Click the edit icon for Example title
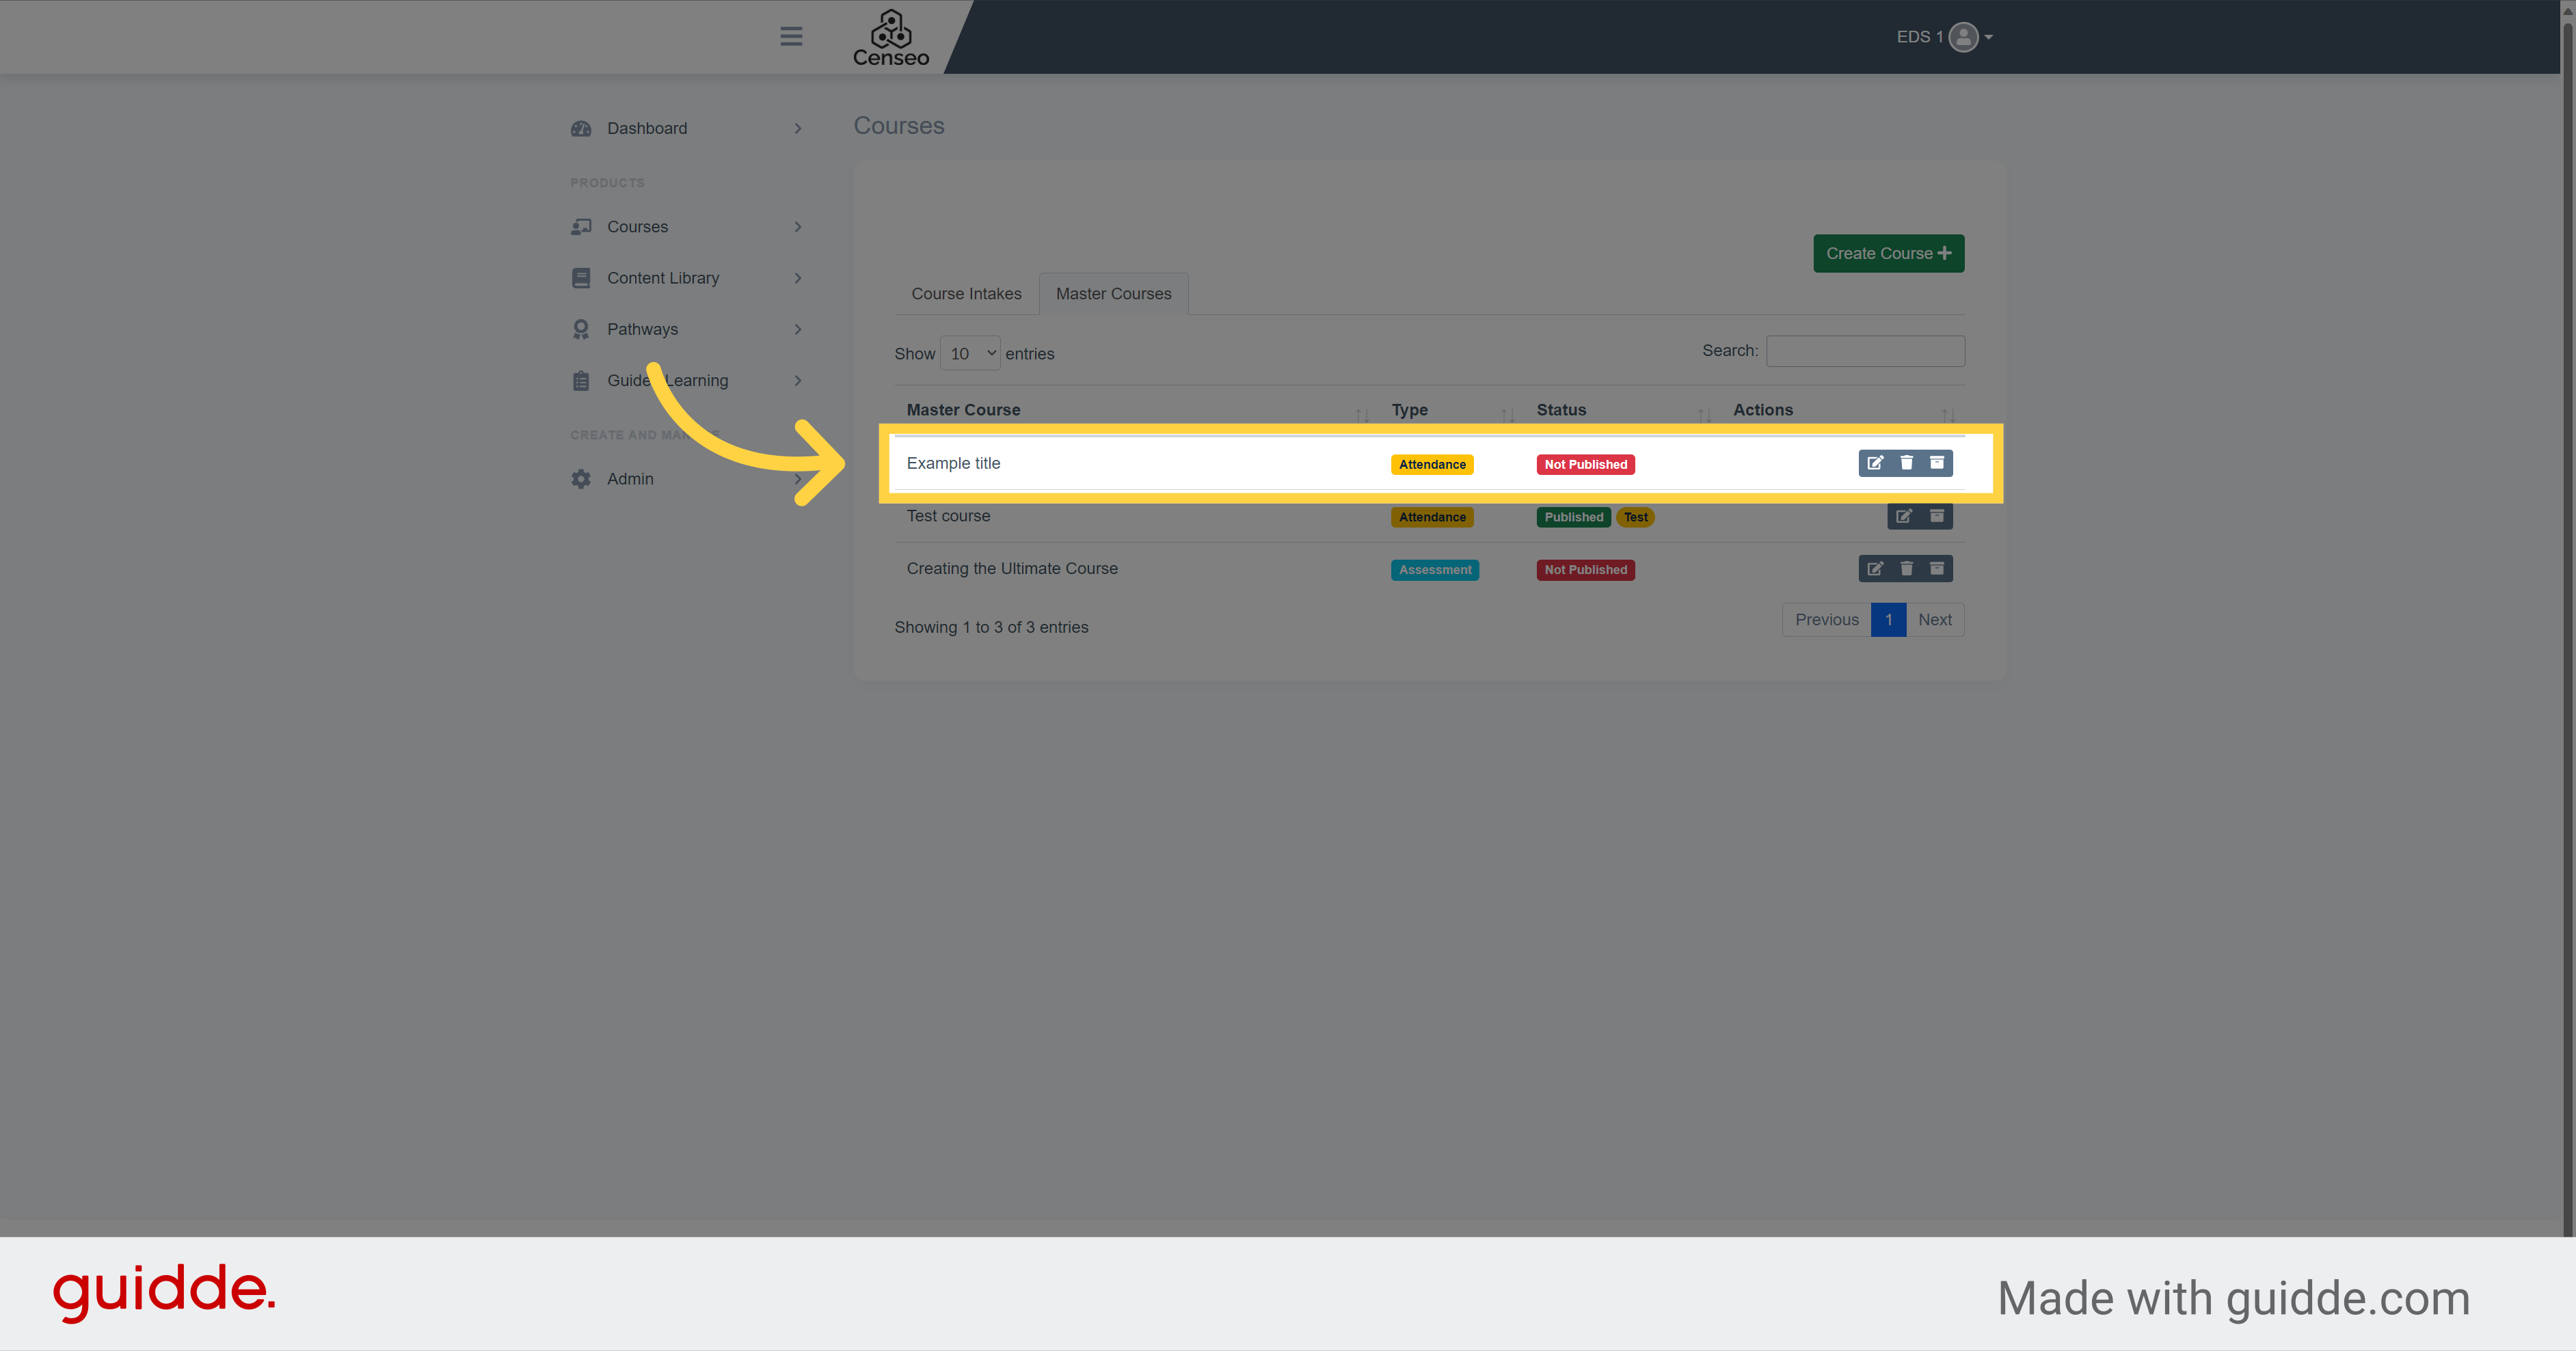The height and width of the screenshot is (1351, 2576). click(x=1874, y=463)
